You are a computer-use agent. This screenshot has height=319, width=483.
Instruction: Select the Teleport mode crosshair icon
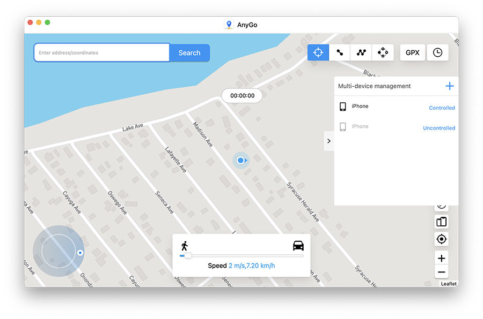pos(318,52)
